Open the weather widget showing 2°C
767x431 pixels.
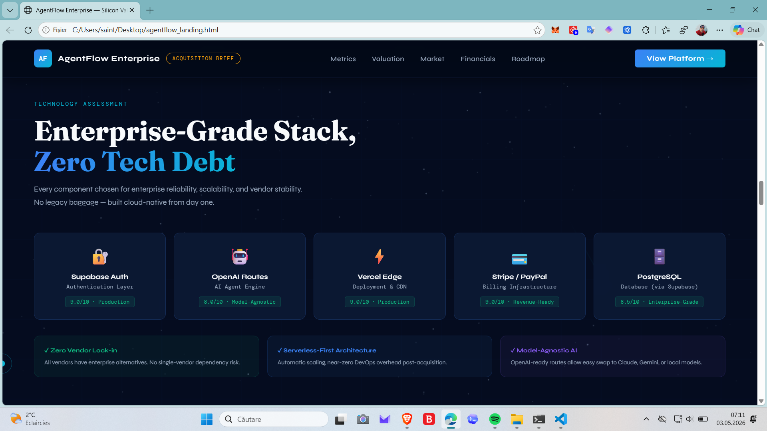[30, 419]
